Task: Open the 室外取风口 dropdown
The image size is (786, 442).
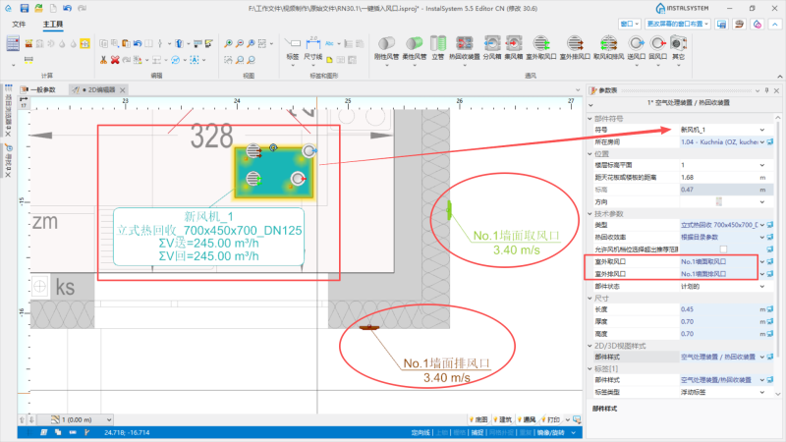Action: click(762, 261)
